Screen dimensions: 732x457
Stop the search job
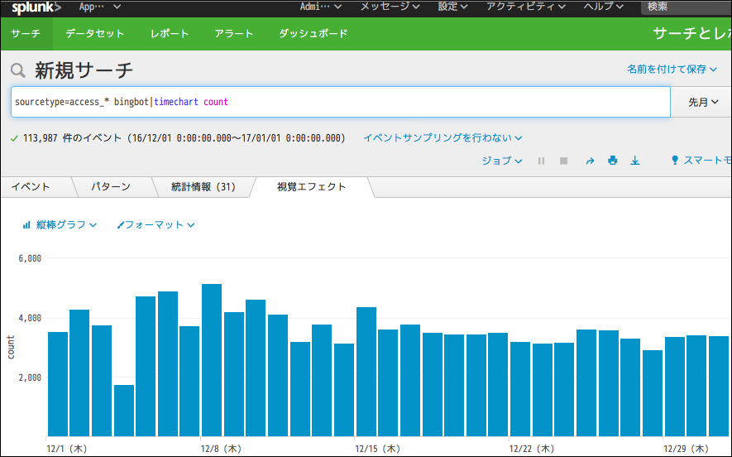(x=563, y=161)
